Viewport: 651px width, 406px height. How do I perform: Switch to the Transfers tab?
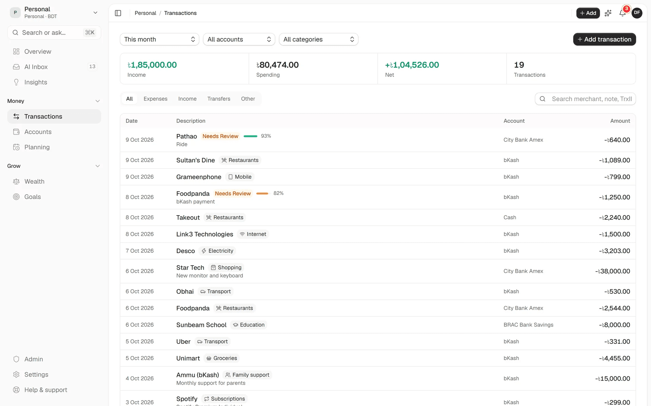(219, 99)
